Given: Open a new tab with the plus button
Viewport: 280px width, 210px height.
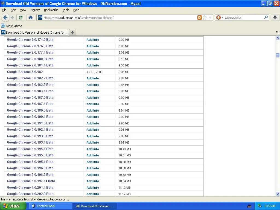Looking at the screenshot, I should pos(72,32).
